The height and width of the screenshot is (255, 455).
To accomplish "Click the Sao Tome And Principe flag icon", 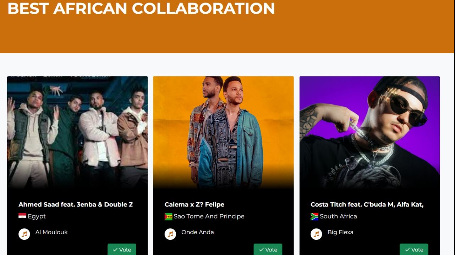I will [x=168, y=216].
